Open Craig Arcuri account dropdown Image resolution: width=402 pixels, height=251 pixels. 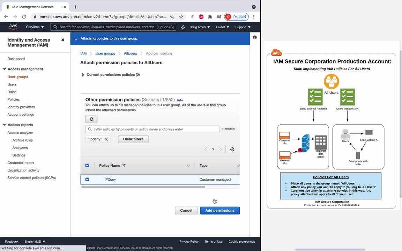click(x=200, y=27)
